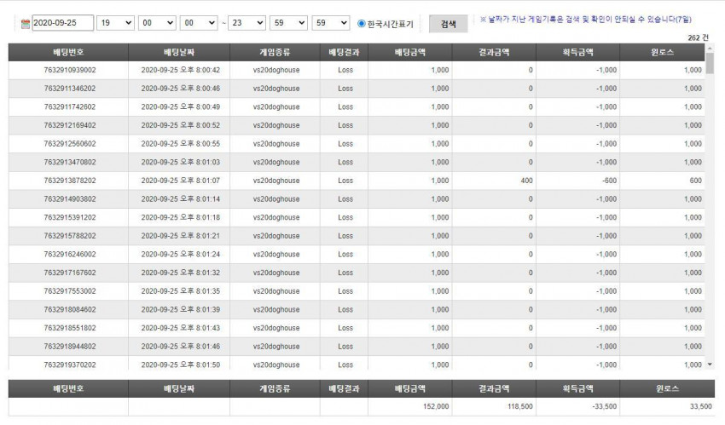This screenshot has height=425, width=725.
Task: Click the vertical scrollbar thumb
Action: pos(710,63)
